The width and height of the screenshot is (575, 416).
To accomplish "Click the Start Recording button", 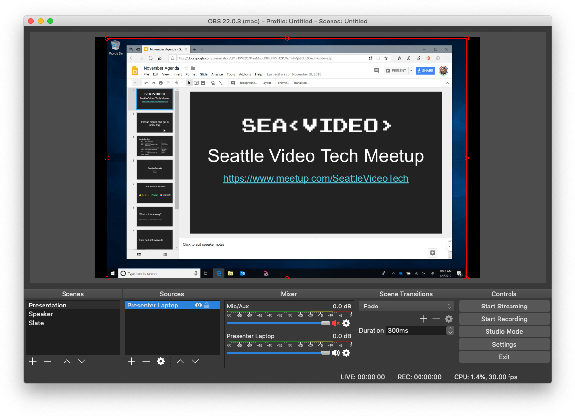I will pyautogui.click(x=504, y=319).
